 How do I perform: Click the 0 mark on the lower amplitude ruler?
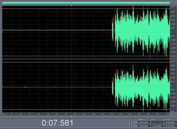click(x=171, y=86)
